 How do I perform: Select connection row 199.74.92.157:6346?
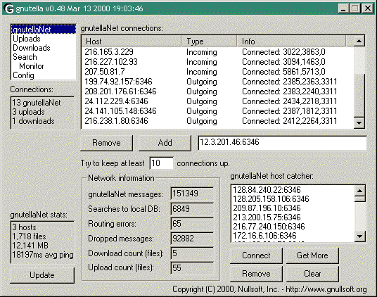[x=217, y=82]
